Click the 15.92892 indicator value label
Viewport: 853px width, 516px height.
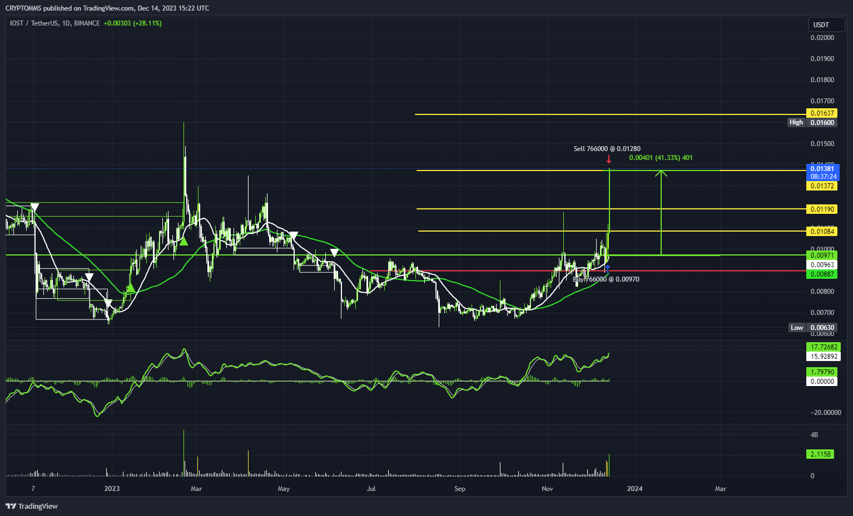(823, 357)
